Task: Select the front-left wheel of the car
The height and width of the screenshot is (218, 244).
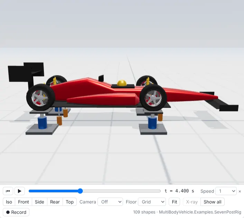Action: [x=153, y=98]
